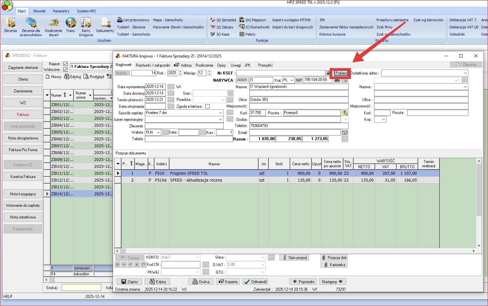Click the Pobierz button

tap(341, 73)
